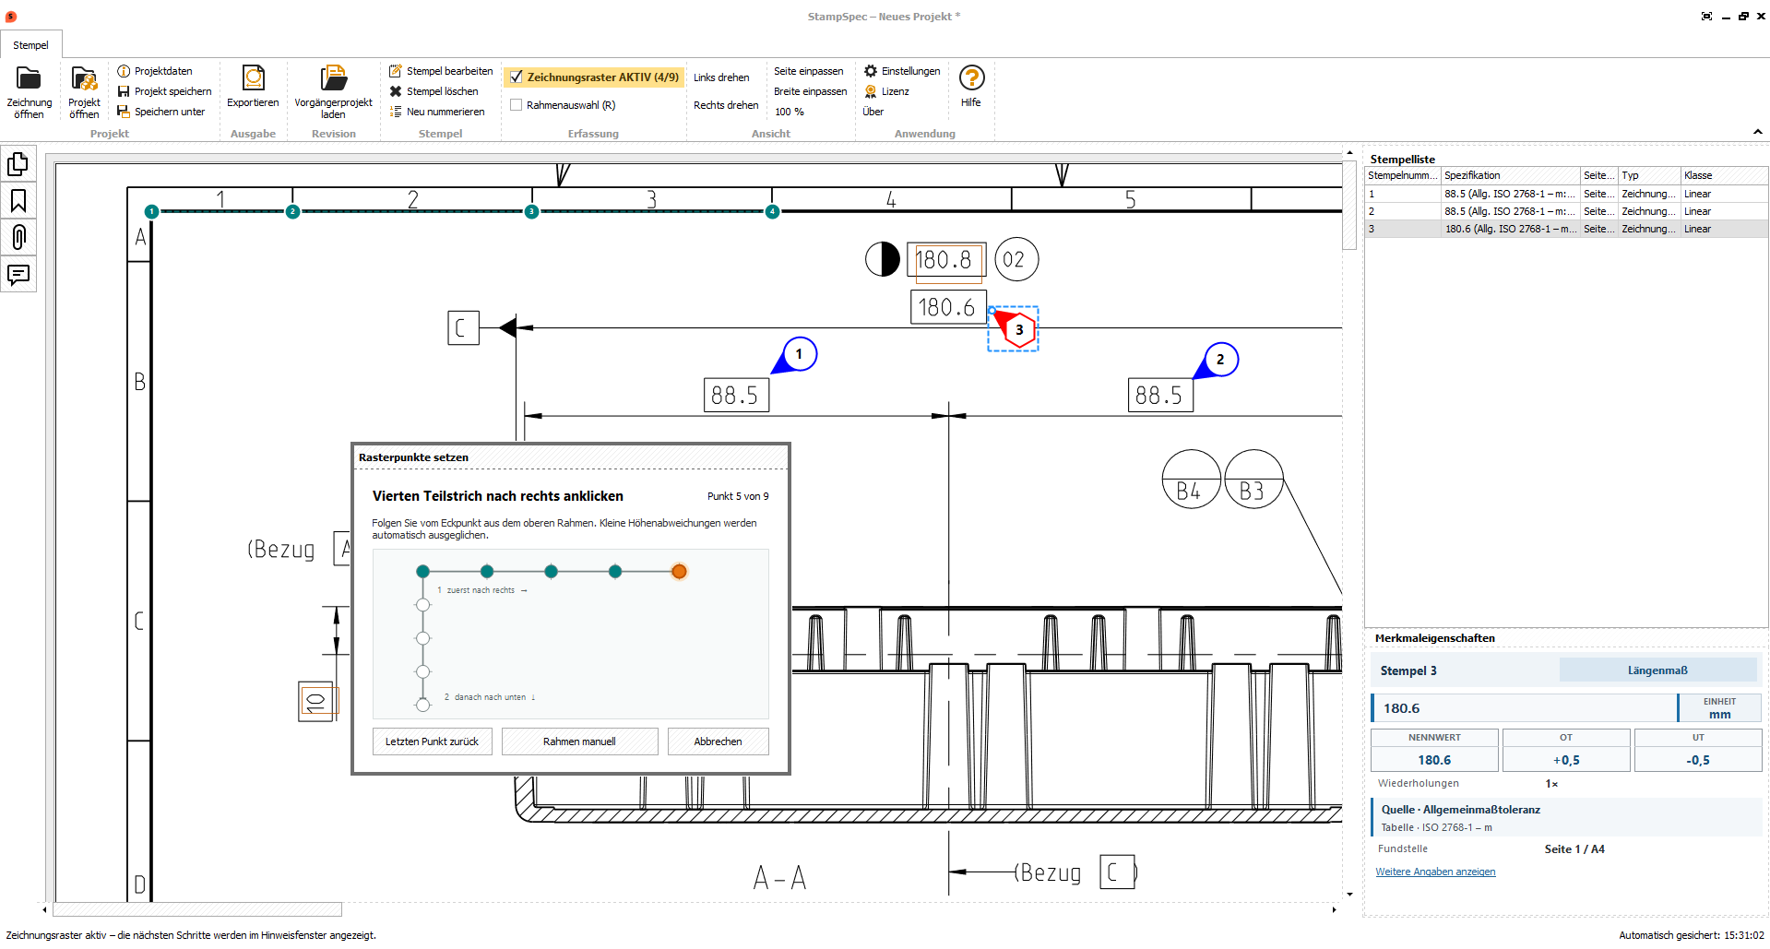Open Hilfe

point(971,87)
